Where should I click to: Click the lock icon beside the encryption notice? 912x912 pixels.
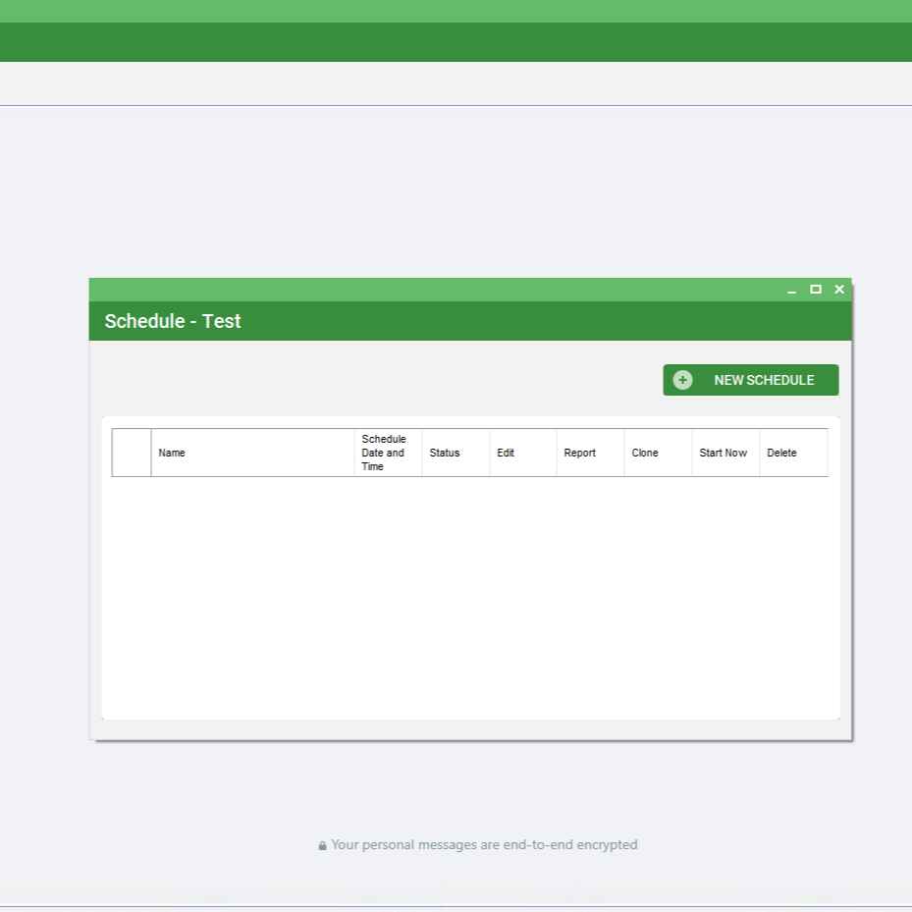tap(322, 844)
